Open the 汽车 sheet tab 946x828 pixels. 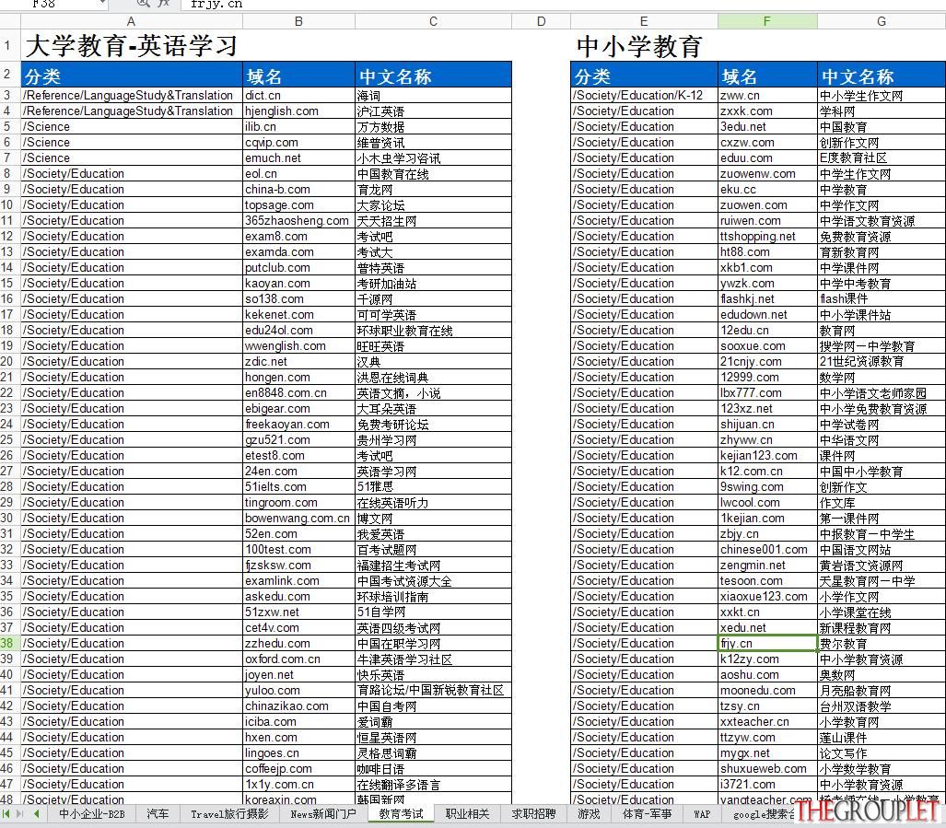[158, 814]
